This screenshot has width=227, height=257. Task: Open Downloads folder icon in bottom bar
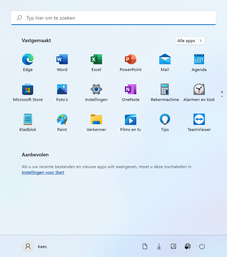[x=159, y=246]
